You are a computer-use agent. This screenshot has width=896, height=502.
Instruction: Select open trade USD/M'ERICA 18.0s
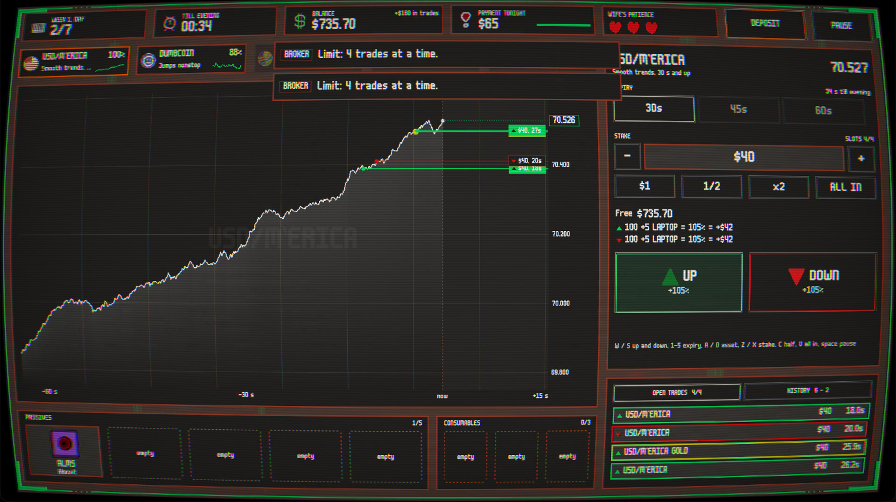[x=741, y=413]
